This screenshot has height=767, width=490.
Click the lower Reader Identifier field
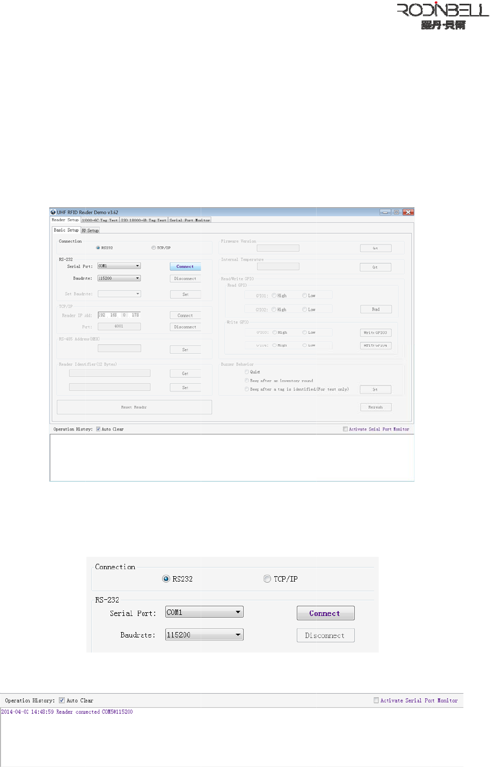pos(110,387)
